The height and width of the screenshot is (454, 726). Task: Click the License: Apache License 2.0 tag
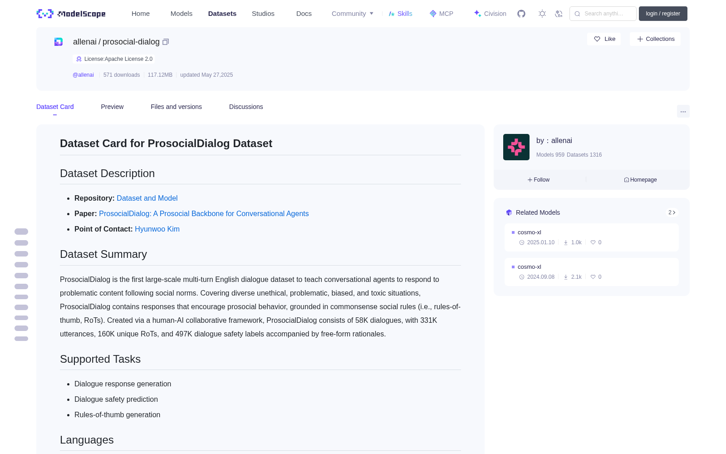click(114, 59)
